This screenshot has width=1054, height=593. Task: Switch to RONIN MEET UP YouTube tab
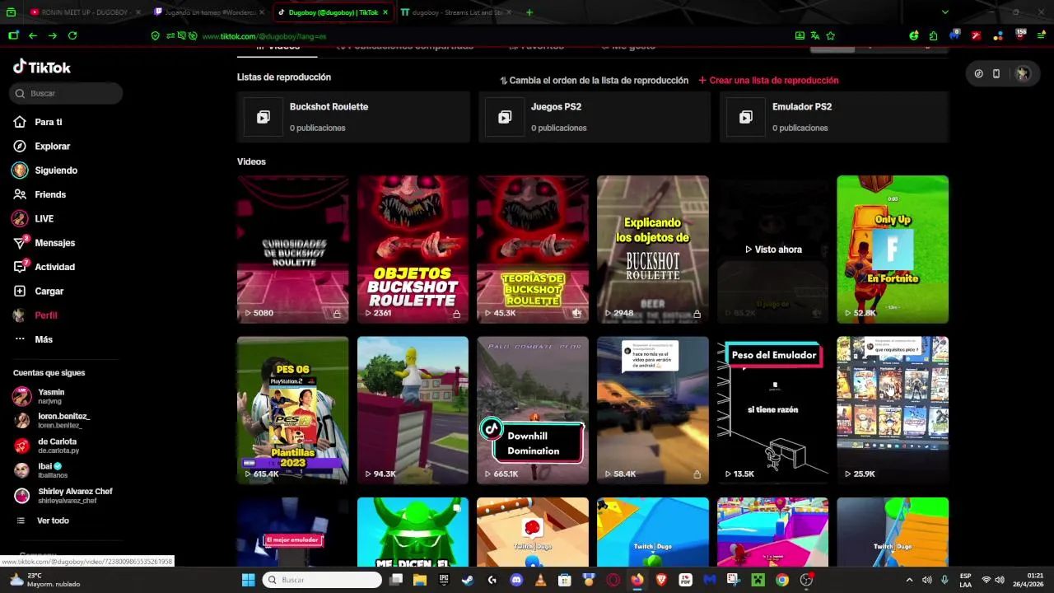coord(85,12)
